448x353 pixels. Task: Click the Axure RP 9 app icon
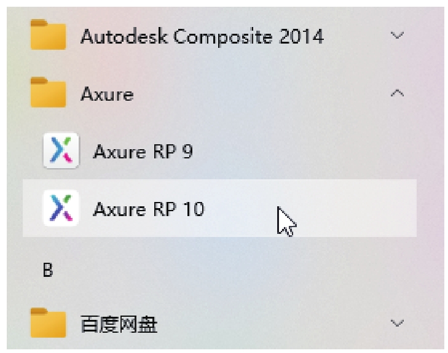tap(60, 151)
